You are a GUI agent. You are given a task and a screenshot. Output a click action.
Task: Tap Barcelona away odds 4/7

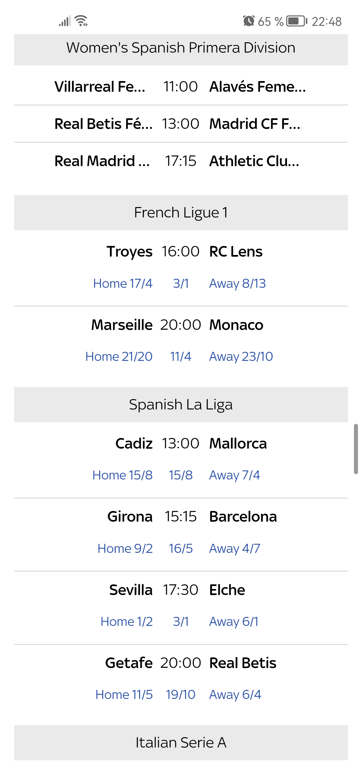click(235, 549)
